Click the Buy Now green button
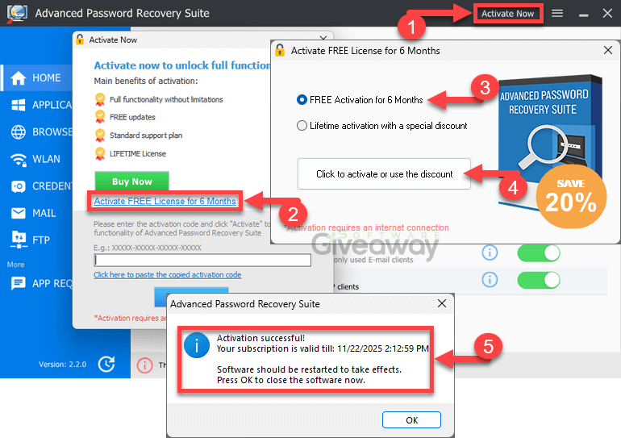Screen dimensions: 621x438 (132, 181)
